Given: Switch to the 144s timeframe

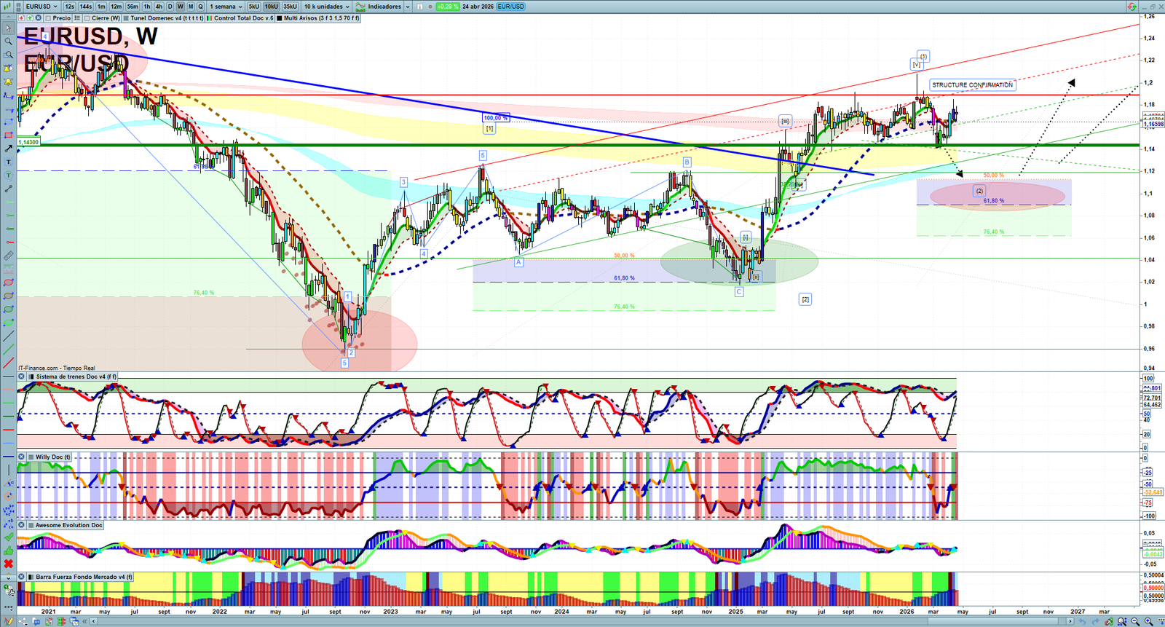Looking at the screenshot, I should (86, 7).
